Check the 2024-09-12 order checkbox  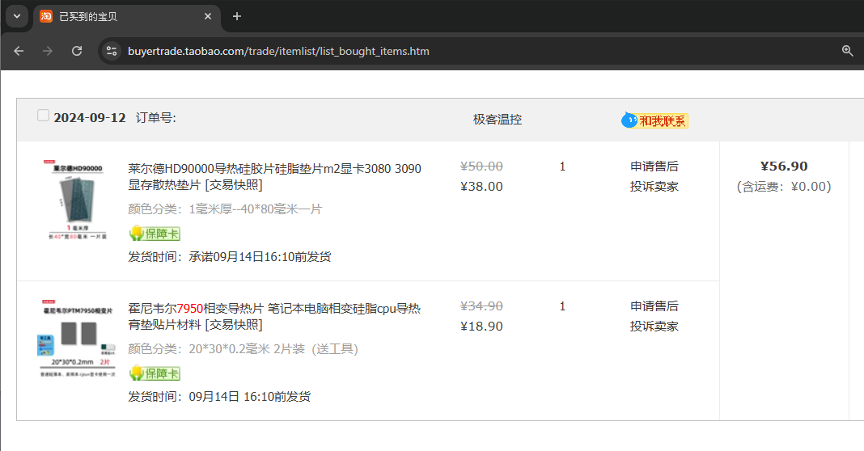point(43,115)
